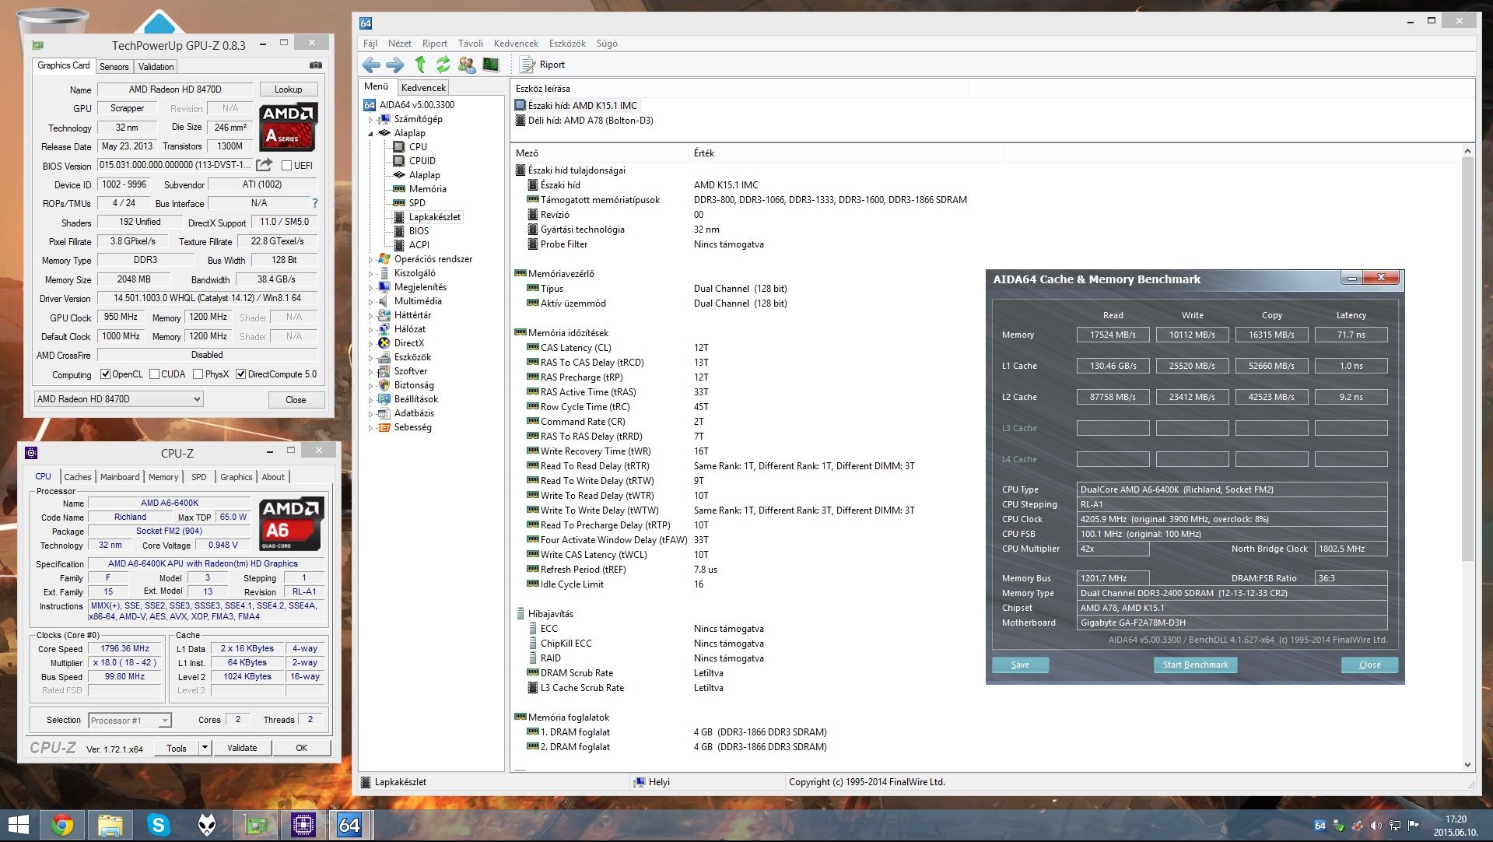Switch to the Kedvencek tab in AIDA64
This screenshot has height=842, width=1493.
pyautogui.click(x=423, y=87)
